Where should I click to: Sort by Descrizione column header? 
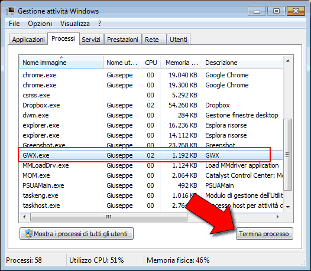pyautogui.click(x=242, y=63)
